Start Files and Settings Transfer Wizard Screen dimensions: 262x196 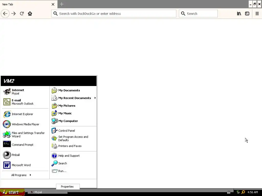25,134
